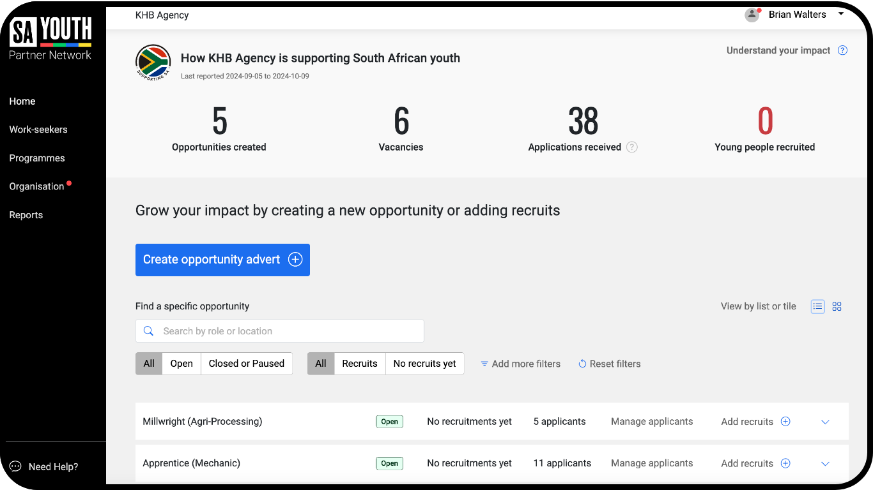Open Work-seekers in sidebar
The height and width of the screenshot is (490, 873).
(38, 130)
